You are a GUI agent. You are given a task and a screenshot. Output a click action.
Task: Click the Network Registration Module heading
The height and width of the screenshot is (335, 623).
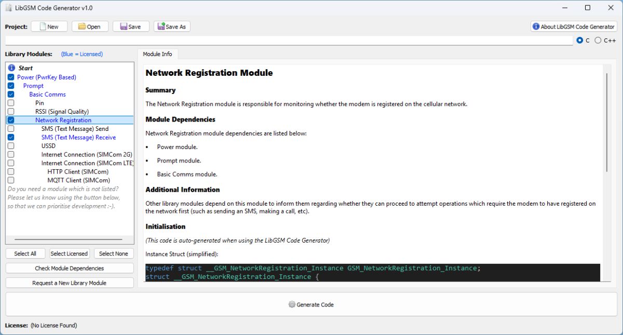click(209, 73)
